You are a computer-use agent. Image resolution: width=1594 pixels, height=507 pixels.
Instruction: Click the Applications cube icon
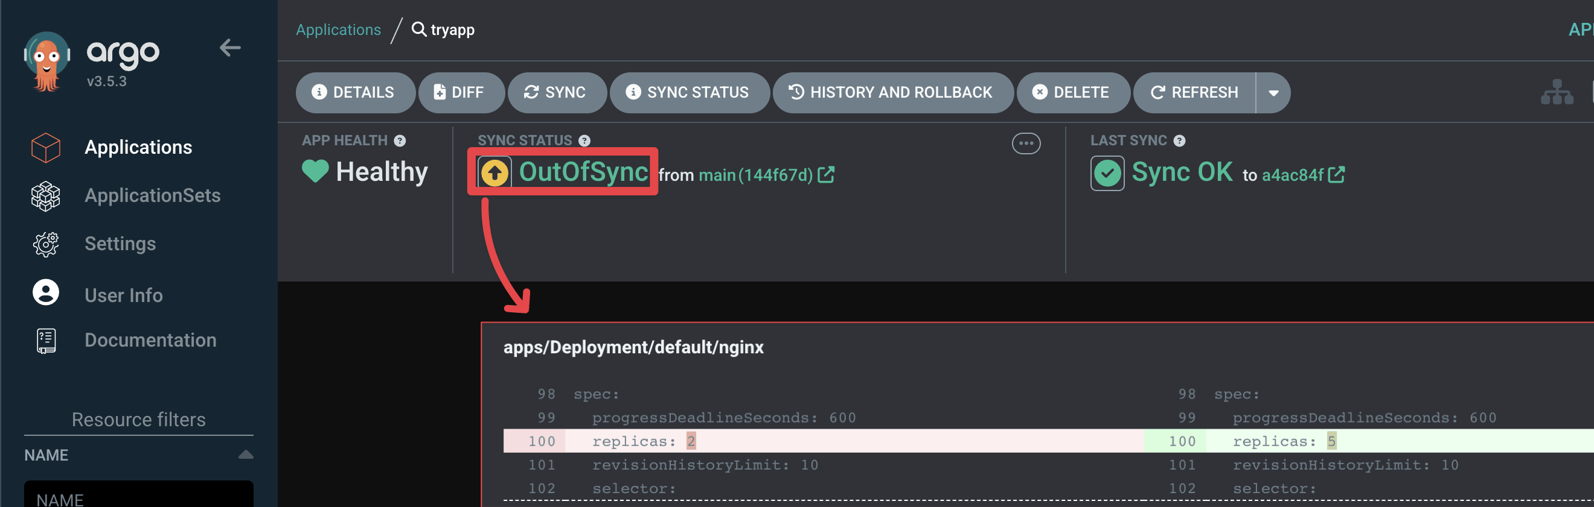pos(46,148)
